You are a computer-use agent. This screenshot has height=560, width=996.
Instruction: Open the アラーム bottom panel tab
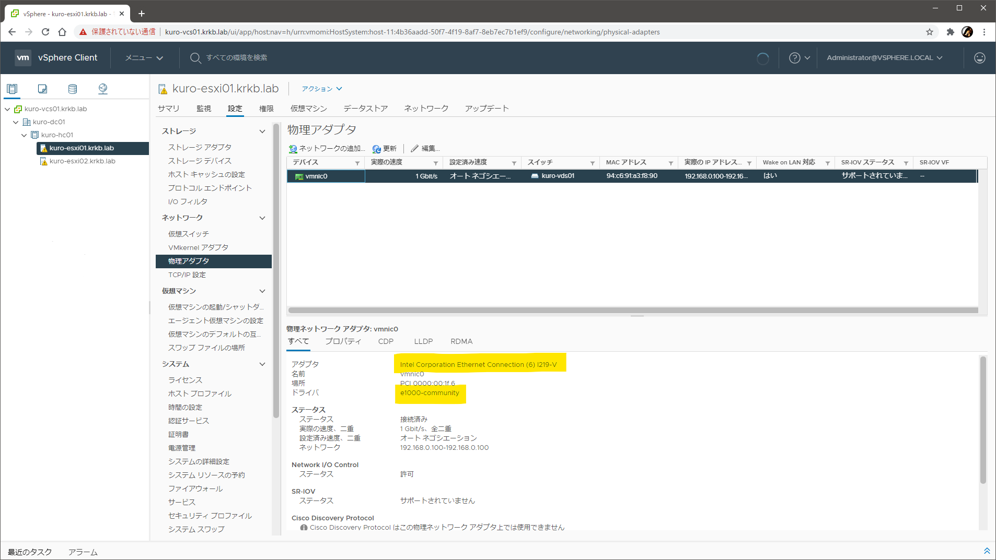83,552
